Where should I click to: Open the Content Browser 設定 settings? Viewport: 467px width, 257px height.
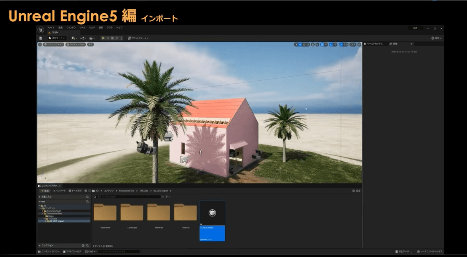[x=356, y=191]
